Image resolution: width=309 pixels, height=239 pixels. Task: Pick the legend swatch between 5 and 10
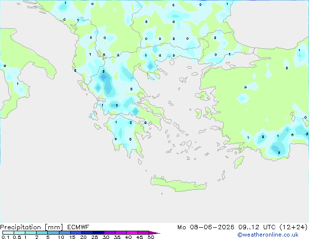coord(53,233)
